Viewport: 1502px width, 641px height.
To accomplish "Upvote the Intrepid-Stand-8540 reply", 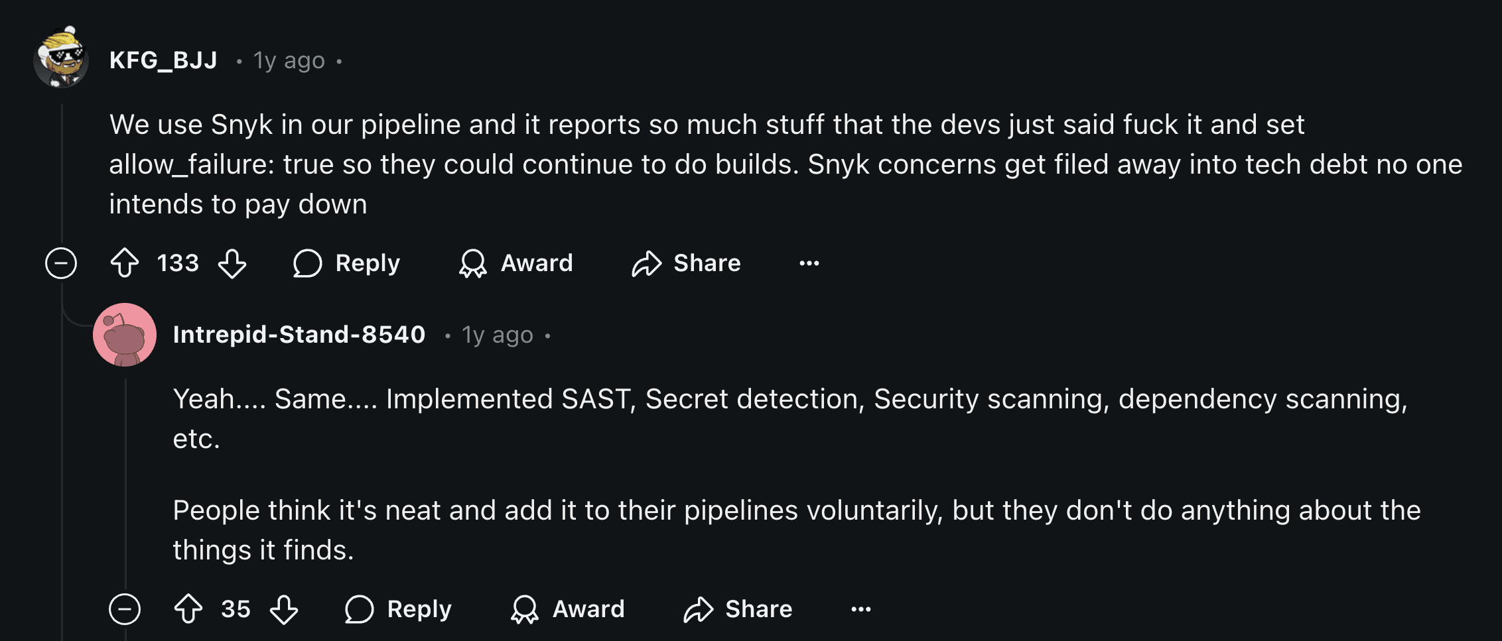I will (188, 609).
